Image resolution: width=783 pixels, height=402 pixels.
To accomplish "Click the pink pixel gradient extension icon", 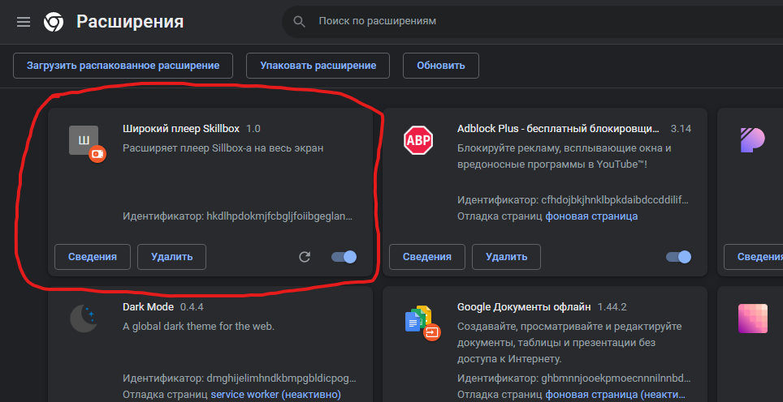I will click(x=753, y=319).
